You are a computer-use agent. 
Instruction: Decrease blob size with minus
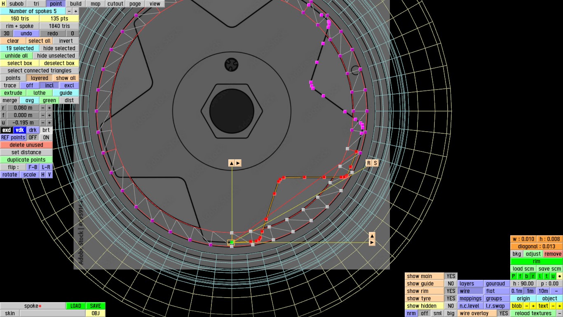[x=527, y=306]
